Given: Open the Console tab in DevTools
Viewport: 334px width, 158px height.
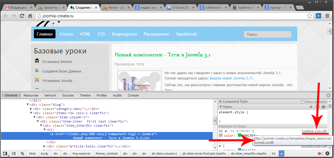Looking at the screenshot, I should click(133, 95).
